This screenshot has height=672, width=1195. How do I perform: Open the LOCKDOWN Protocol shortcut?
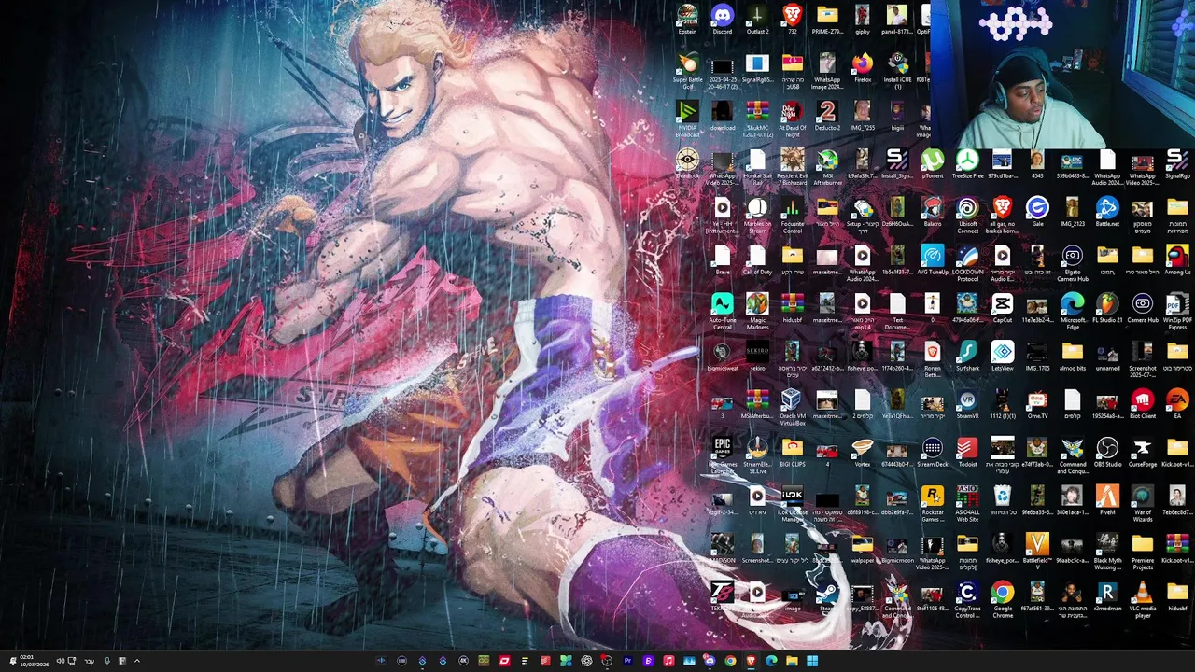(x=967, y=263)
